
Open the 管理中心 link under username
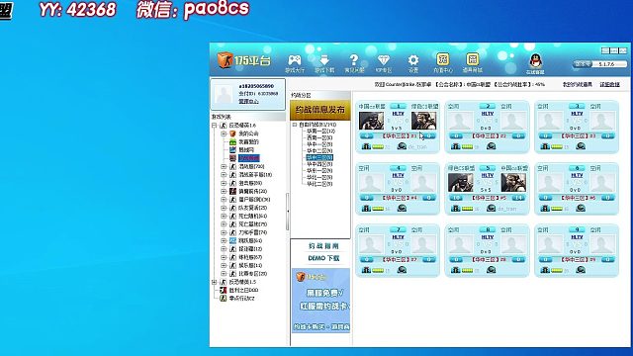click(248, 101)
